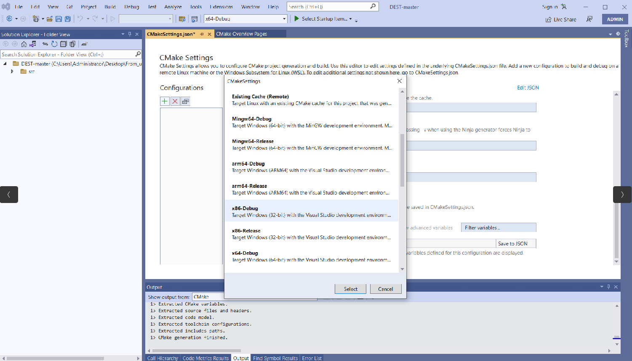
Task: Switch to the CMake Overview Pages tab
Action: click(x=241, y=34)
